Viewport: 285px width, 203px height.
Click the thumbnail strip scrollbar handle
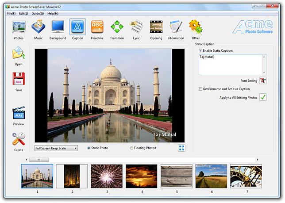[x=39, y=160]
